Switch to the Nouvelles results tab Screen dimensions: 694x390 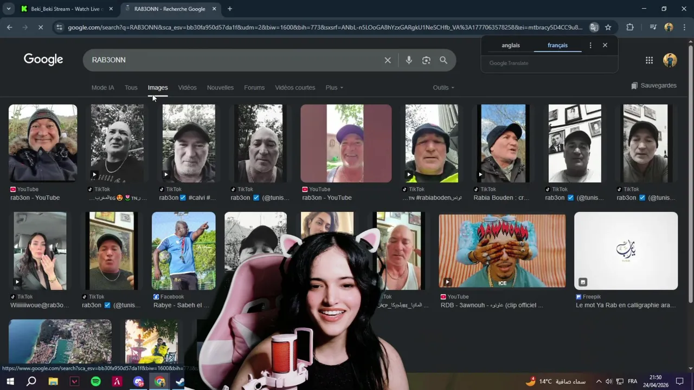click(x=220, y=88)
